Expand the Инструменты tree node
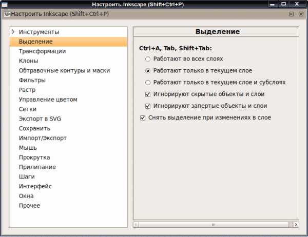Screen dimensions: 308x237 [13, 32]
